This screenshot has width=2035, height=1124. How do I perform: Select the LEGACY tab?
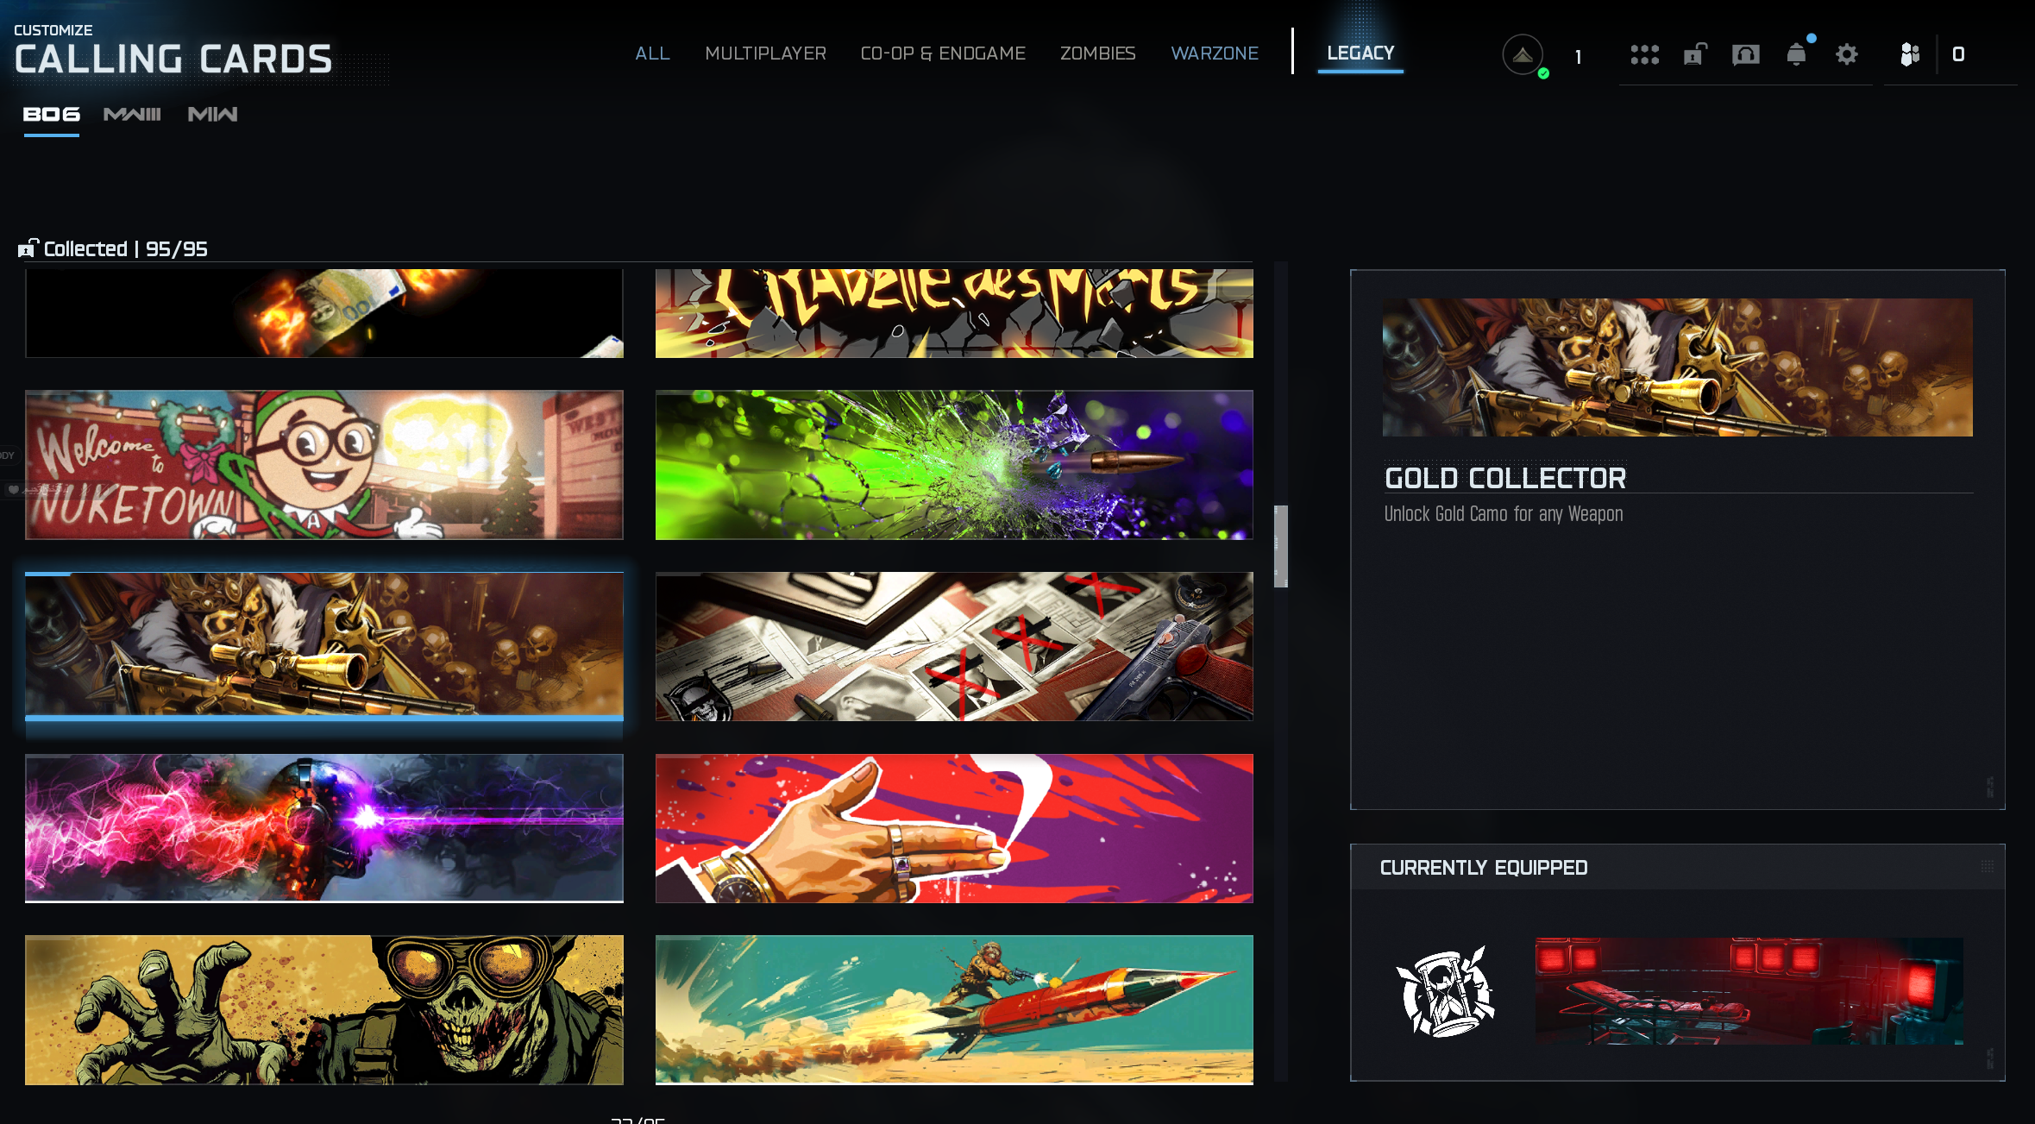coord(1360,53)
